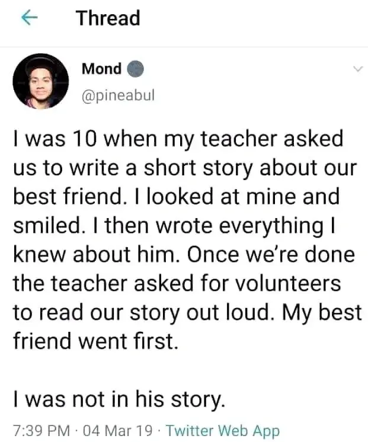The image size is (368, 442).
Task: Click the Thread header title
Action: point(108,18)
